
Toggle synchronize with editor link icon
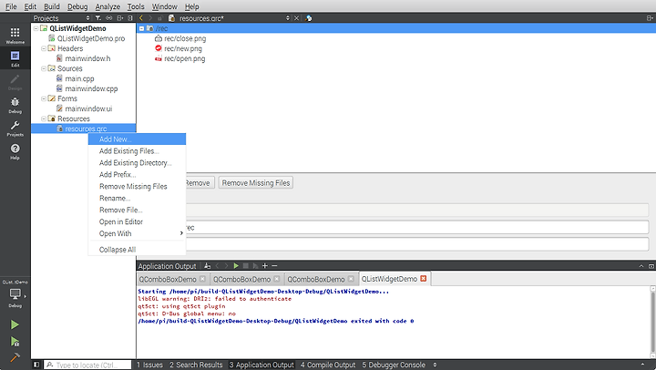109,18
